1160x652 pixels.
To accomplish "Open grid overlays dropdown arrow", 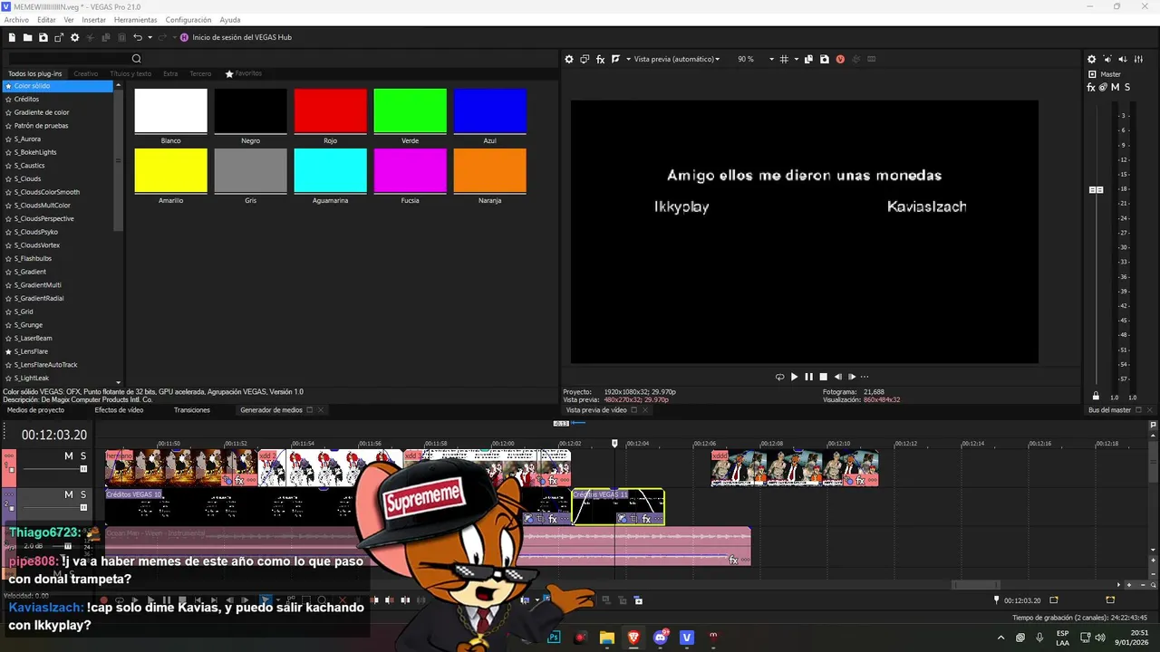I will tap(796, 59).
